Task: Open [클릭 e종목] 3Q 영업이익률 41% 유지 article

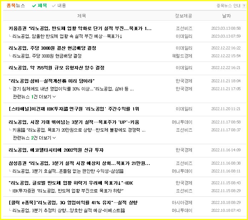Action: pos(73,202)
